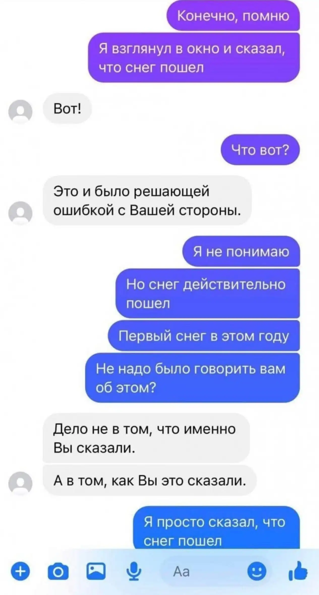Tap the "Это и было решающей" message
Screen dimensions: 319x595
point(147,201)
